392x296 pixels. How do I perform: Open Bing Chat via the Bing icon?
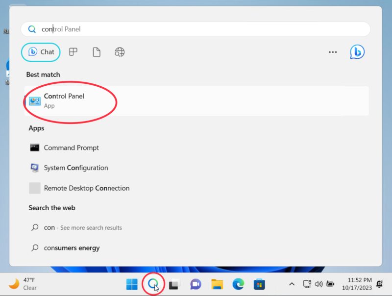click(357, 51)
